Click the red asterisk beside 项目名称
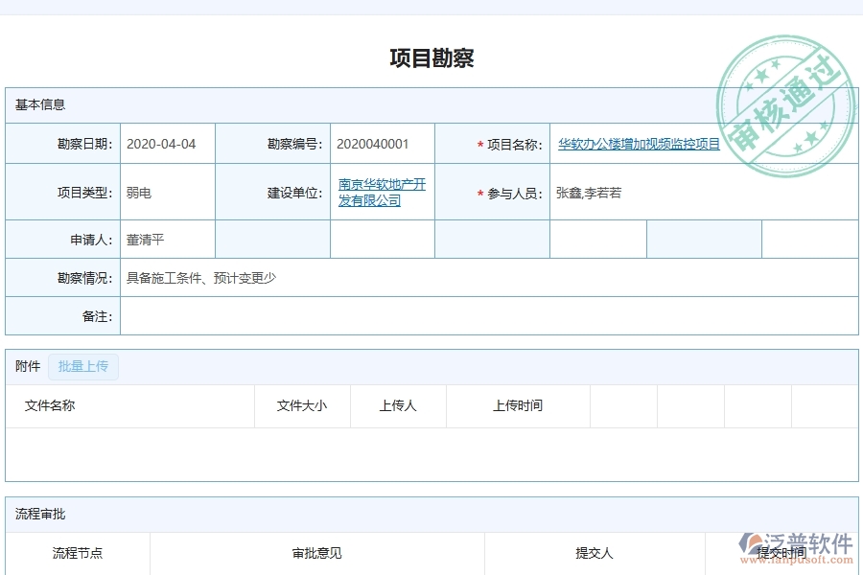Viewport: 863px width, 575px height. pyautogui.click(x=478, y=144)
